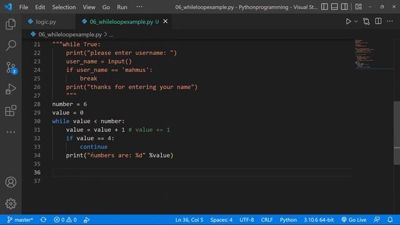
Task: Click line number 21 in gutter
Action: (37, 44)
